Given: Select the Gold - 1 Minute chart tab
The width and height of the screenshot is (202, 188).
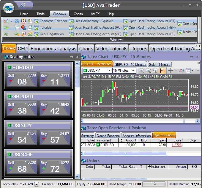Looking at the screenshot, I should (160, 64).
